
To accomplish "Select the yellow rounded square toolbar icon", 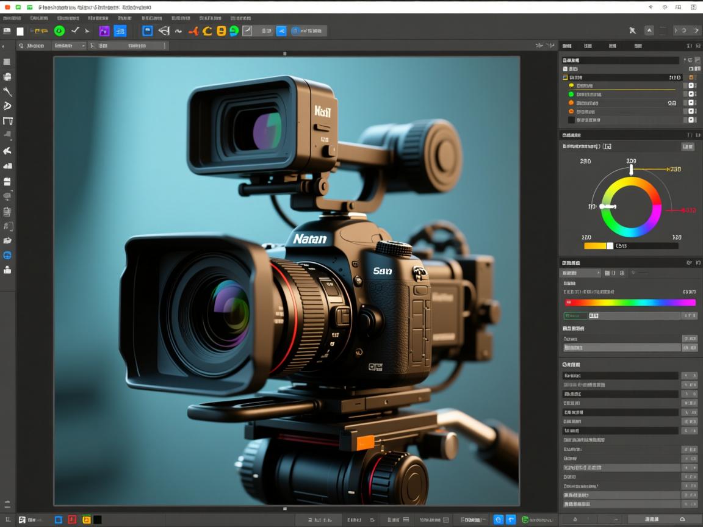I will (x=221, y=31).
